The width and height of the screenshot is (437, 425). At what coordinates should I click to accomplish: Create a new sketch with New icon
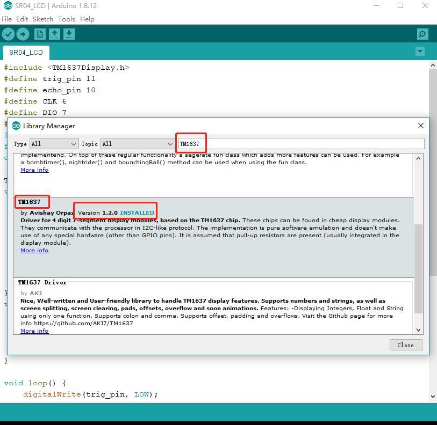click(40, 34)
